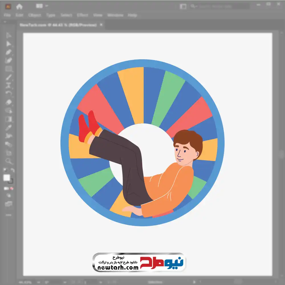Choose the solid black arrow selection tool
Image resolution: width=285 pixels, height=285 pixels.
[x=9, y=44]
